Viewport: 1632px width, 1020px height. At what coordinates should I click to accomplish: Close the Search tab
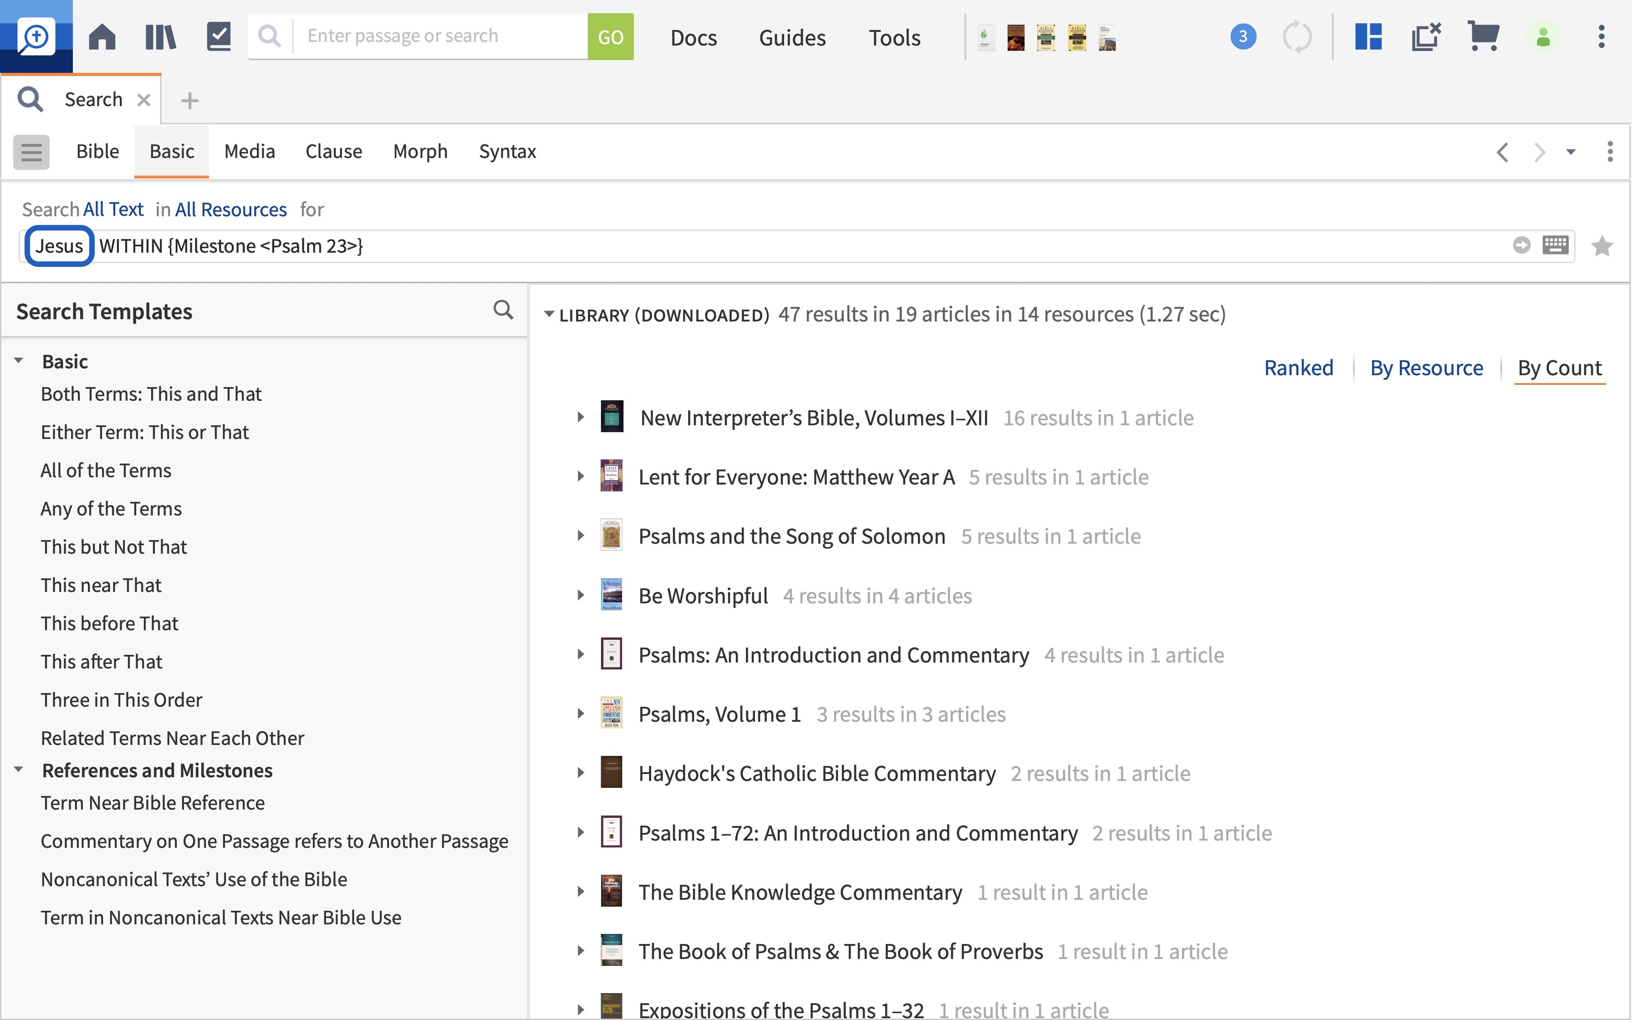pos(143,100)
